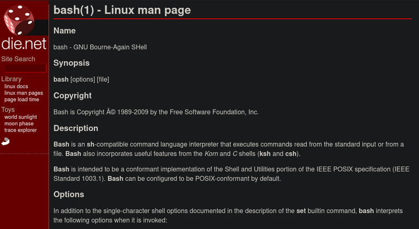
Task: Open the world sunlight toy
Action: point(20,117)
